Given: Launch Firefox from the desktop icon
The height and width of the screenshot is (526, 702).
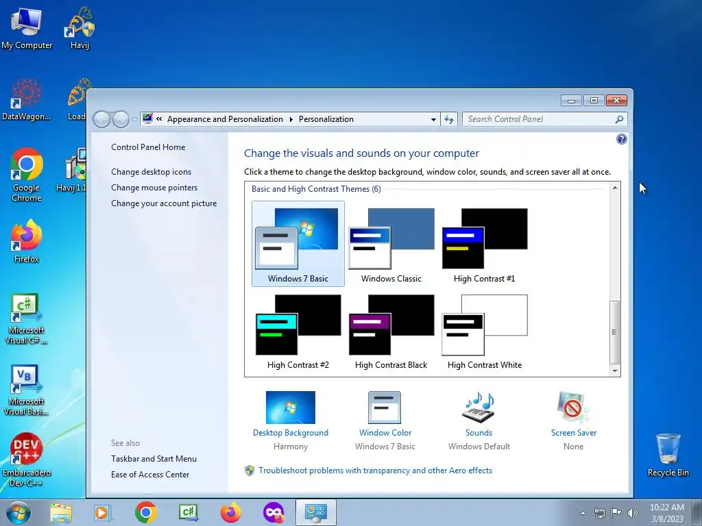Looking at the screenshot, I should click(27, 241).
